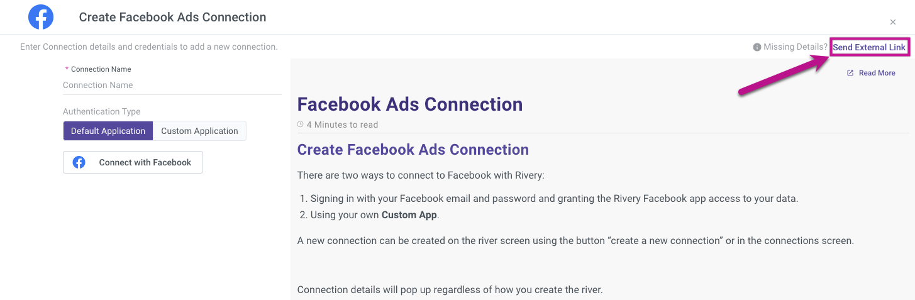
Task: Click the large Facebook Ads Connection heading
Action: click(409, 104)
